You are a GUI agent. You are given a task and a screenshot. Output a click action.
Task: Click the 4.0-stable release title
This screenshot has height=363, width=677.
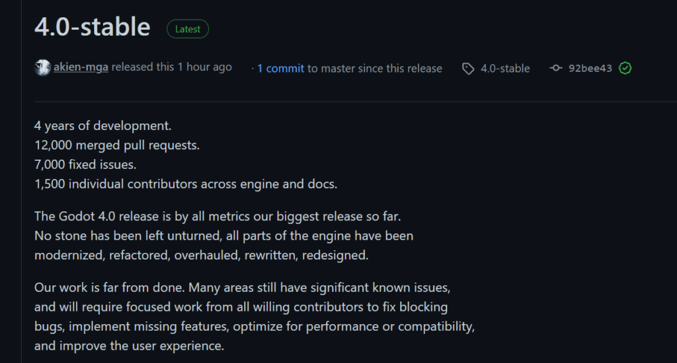[x=93, y=27]
